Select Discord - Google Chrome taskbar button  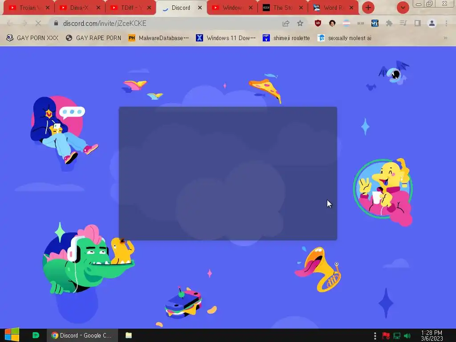point(82,335)
